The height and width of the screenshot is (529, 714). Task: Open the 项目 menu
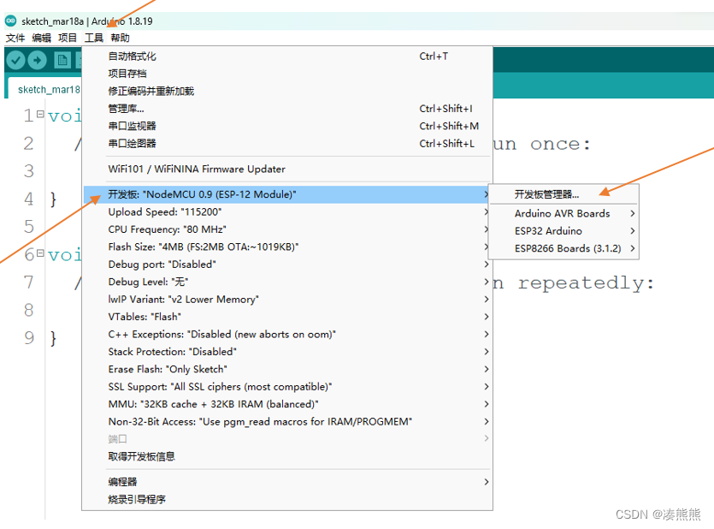pos(68,38)
